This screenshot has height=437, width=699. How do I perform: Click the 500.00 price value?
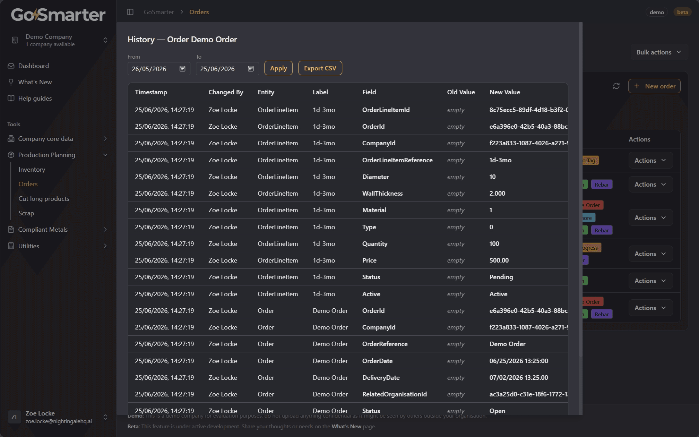499,260
